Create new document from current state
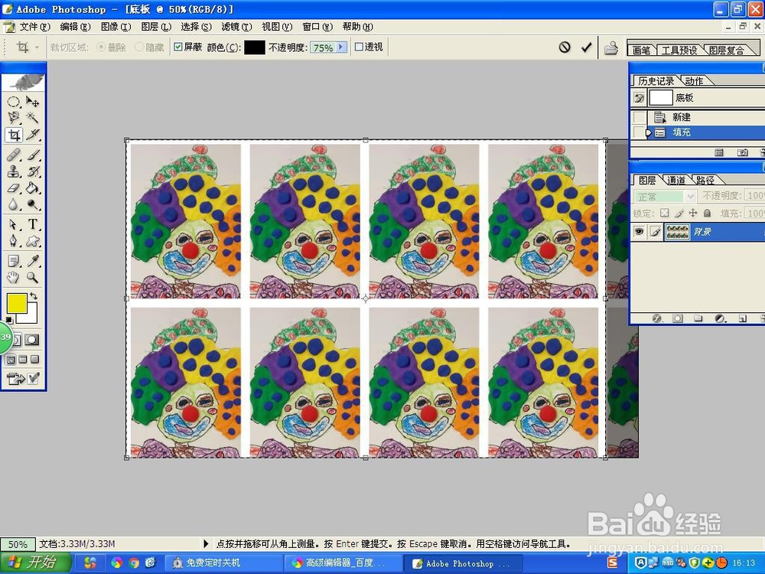765x574 pixels. (719, 153)
